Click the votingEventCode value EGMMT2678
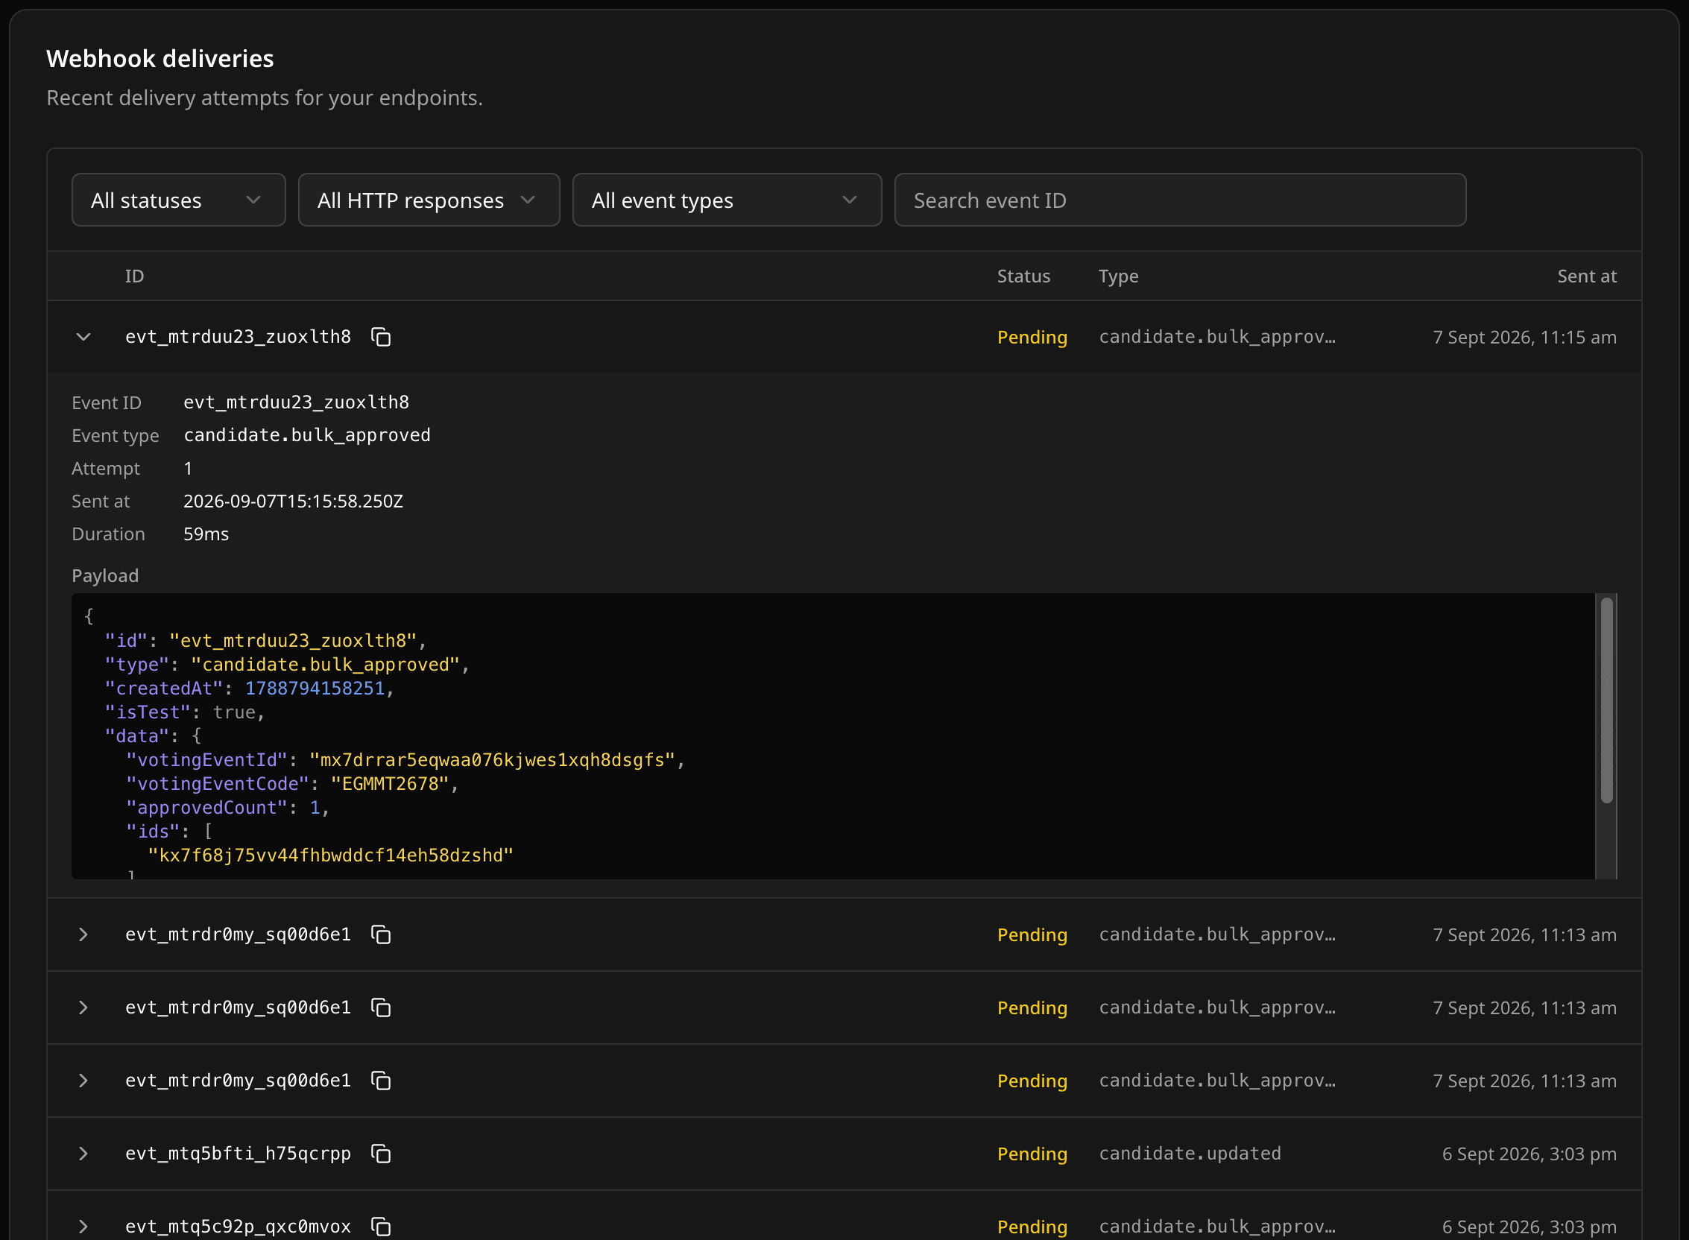 click(x=391, y=784)
